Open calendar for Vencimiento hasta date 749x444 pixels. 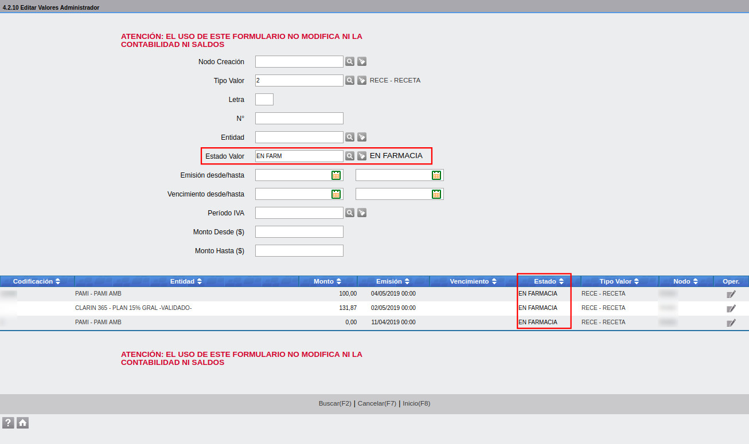(436, 194)
